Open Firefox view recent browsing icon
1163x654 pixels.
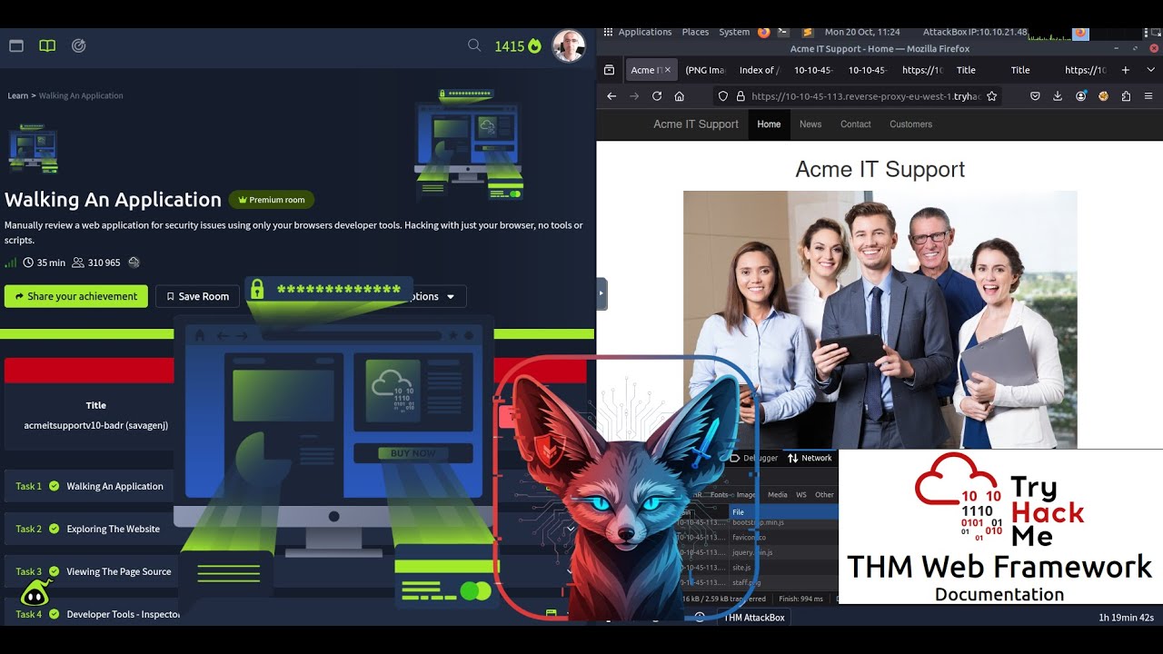[x=609, y=70]
